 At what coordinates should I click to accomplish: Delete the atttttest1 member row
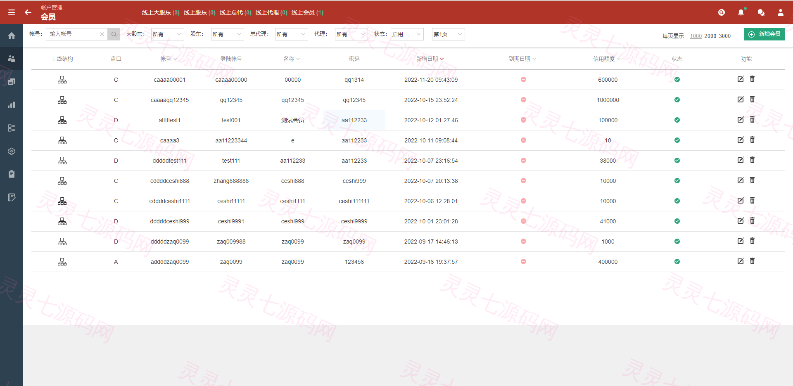[752, 119]
